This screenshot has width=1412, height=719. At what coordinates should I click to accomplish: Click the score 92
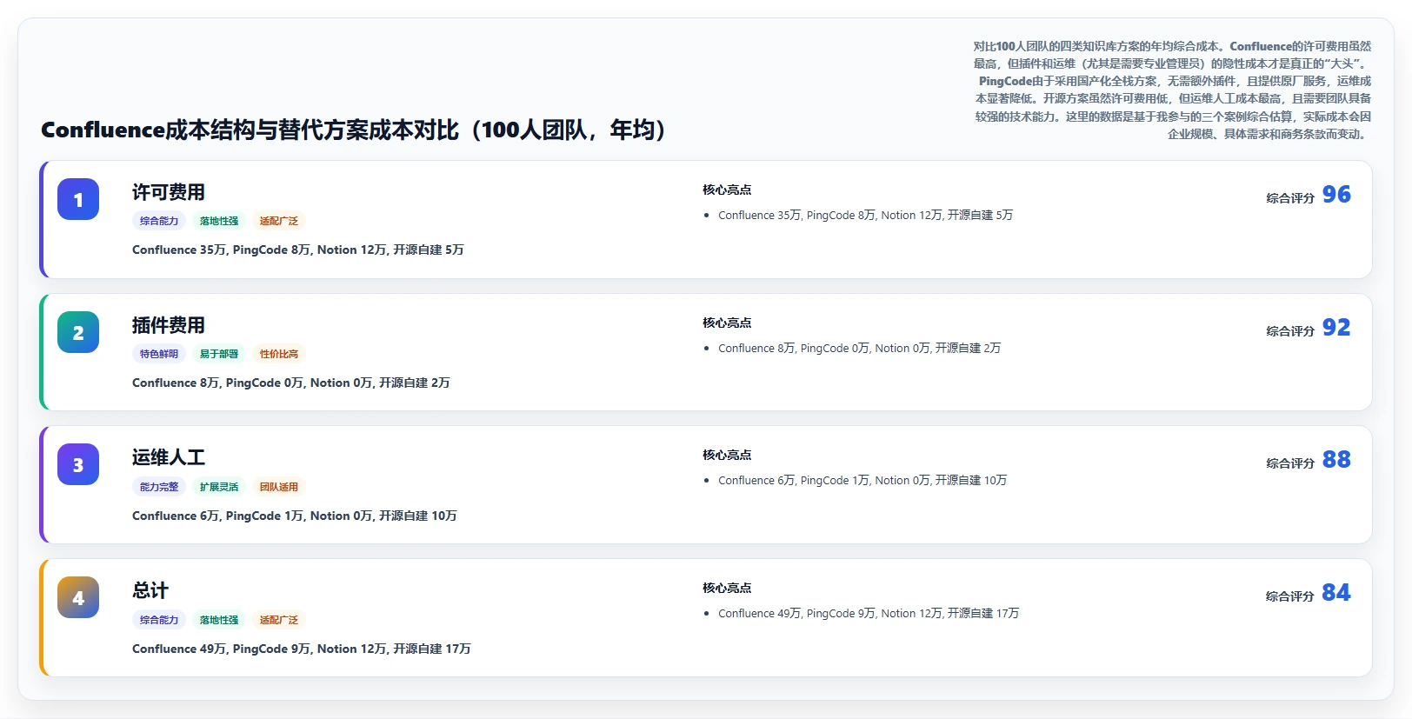pyautogui.click(x=1336, y=327)
